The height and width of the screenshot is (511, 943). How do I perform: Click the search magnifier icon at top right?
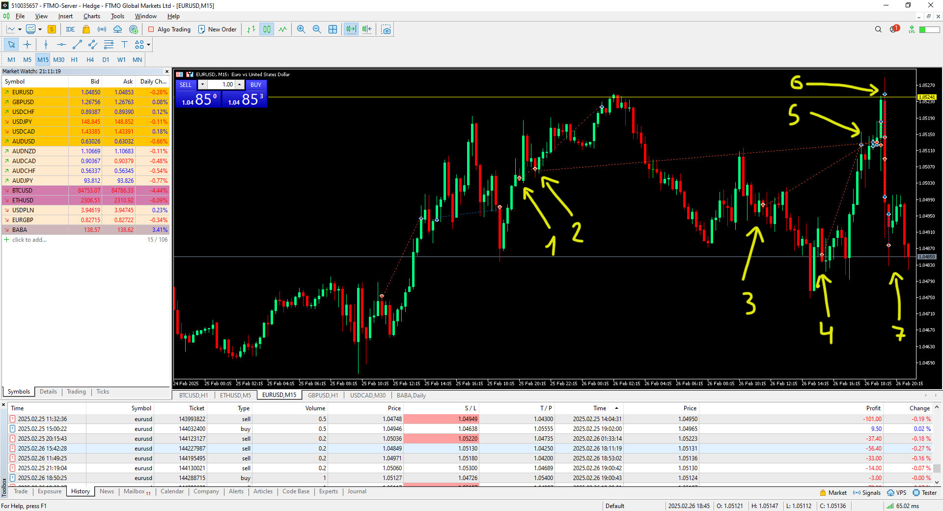(878, 29)
